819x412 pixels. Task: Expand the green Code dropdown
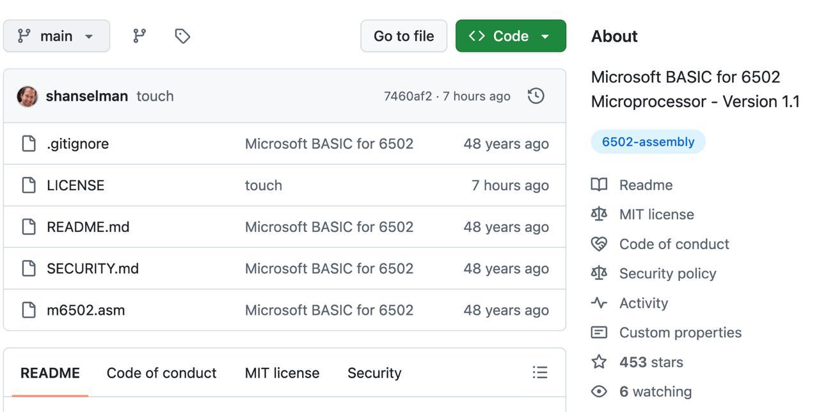click(x=511, y=36)
